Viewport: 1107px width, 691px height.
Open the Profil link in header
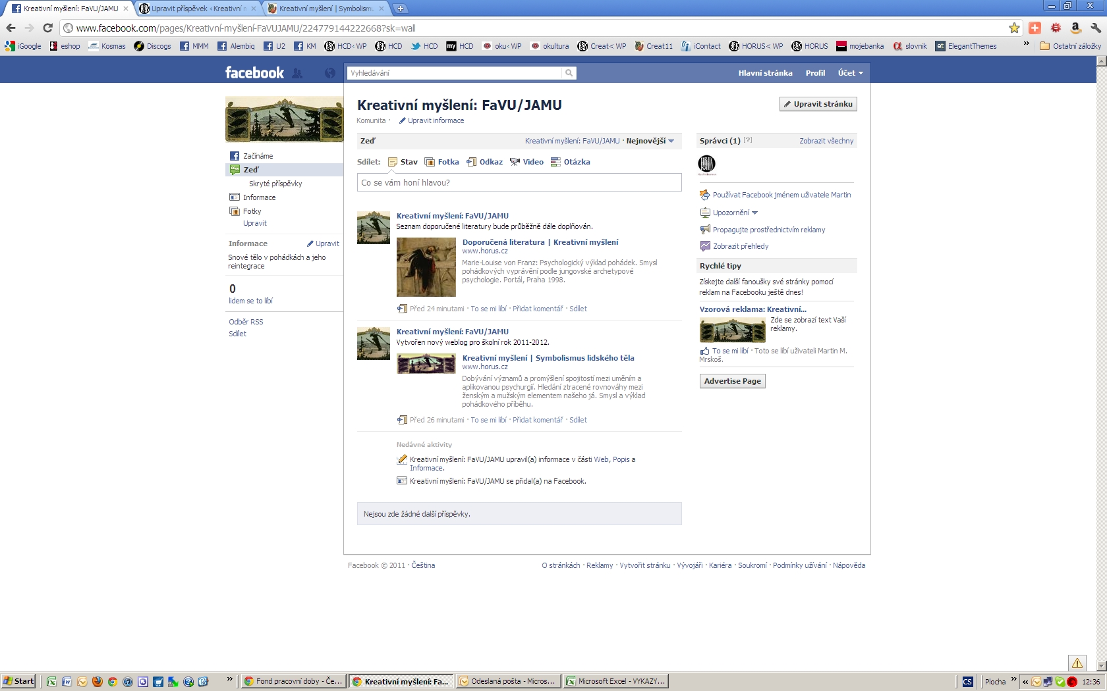coord(815,73)
